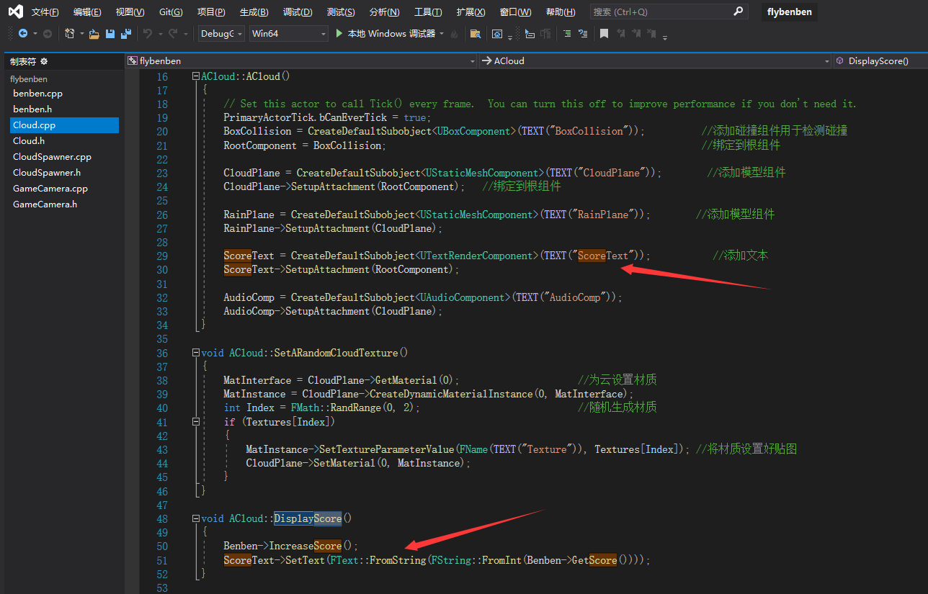Open the 调试(D) menu
This screenshot has width=928, height=594.
click(298, 12)
